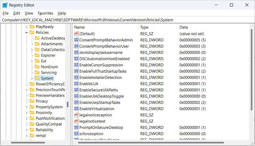Click the EnableInstallerDetection value icon
Viewport: 255px width, 146px height.
(x=76, y=77)
